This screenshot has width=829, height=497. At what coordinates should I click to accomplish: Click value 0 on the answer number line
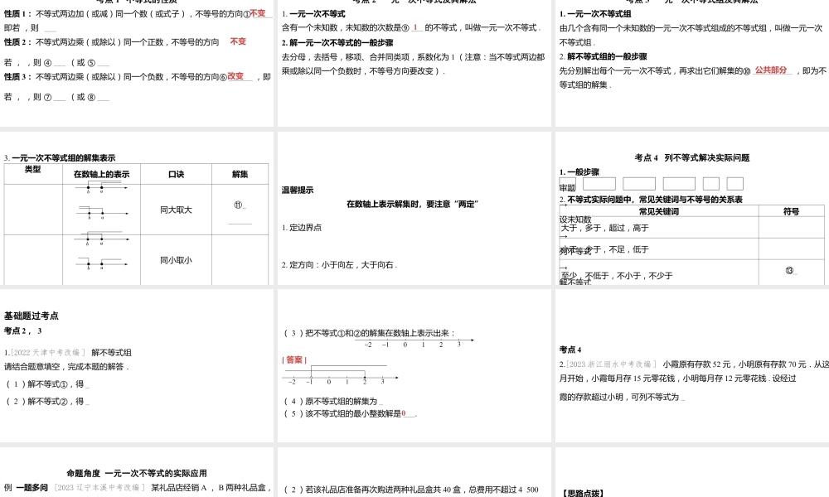pyautogui.click(x=329, y=381)
